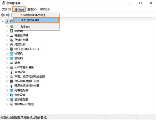Select the 通用串行总线控制器 label
This screenshot has width=156, height=120.
click(x=27, y=86)
